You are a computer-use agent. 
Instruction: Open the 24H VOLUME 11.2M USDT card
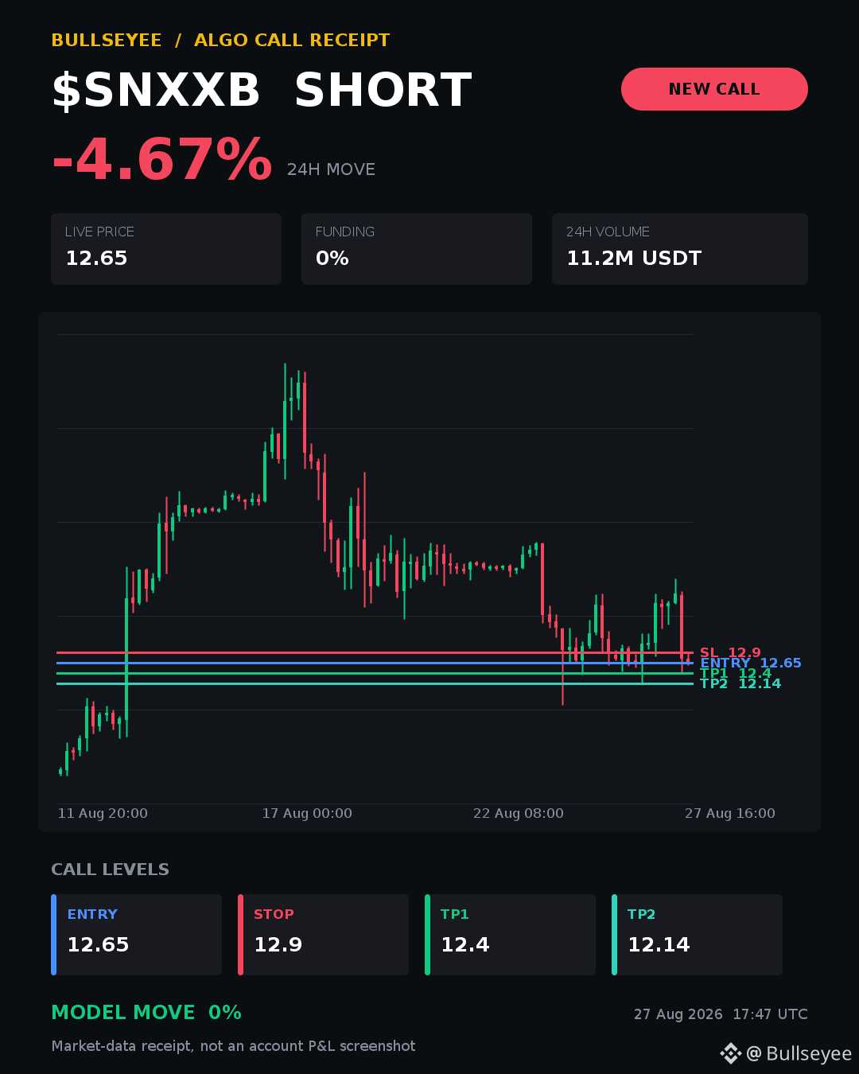[680, 249]
